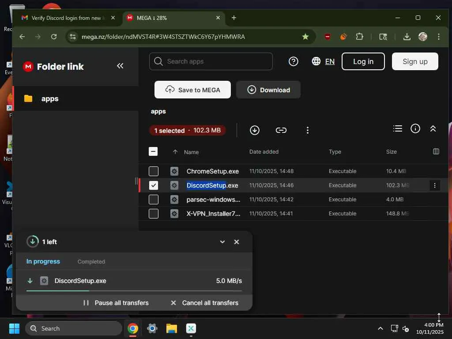The width and height of the screenshot is (452, 339).
Task: Click the sidebar resize handle
Action: pos(136,181)
